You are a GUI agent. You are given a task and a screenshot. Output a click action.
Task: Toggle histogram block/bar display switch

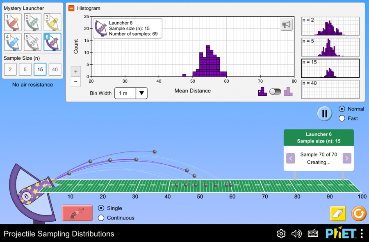[x=275, y=92]
